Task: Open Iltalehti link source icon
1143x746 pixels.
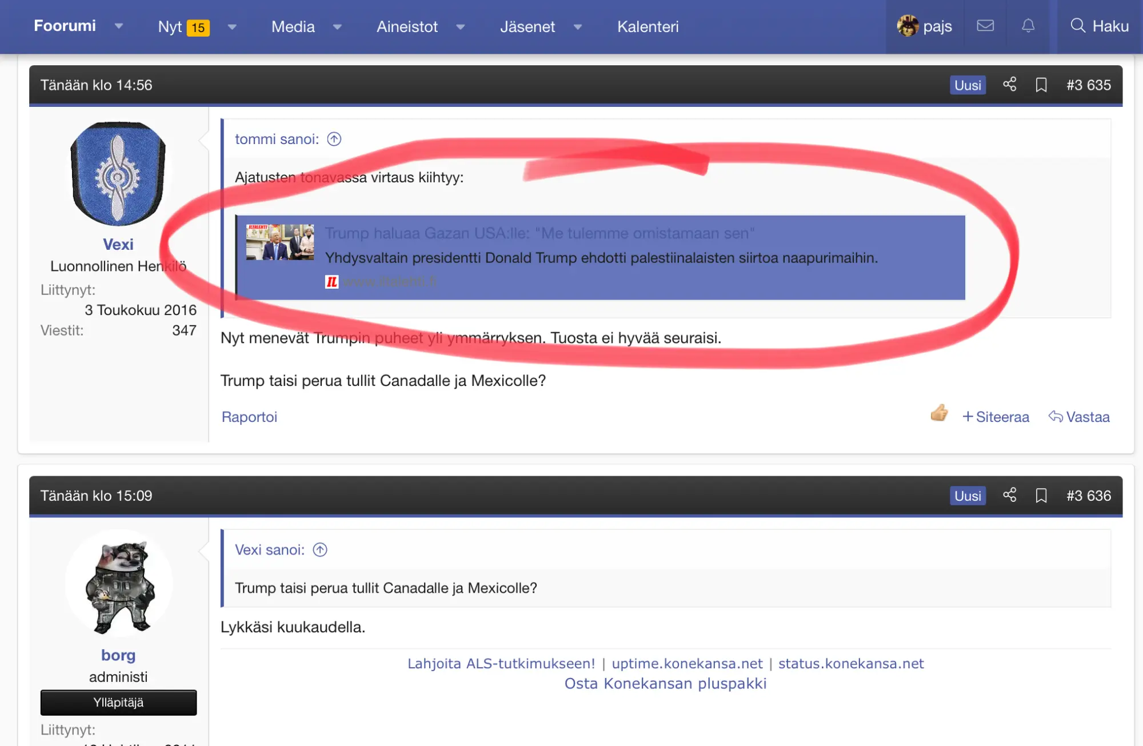Action: [x=331, y=281]
